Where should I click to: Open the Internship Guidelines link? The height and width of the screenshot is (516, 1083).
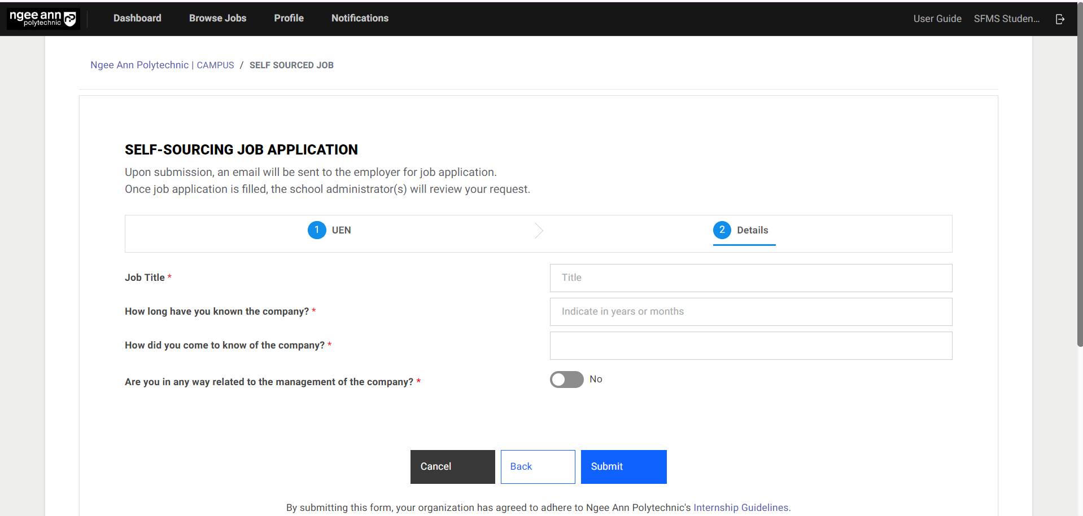[x=741, y=508]
